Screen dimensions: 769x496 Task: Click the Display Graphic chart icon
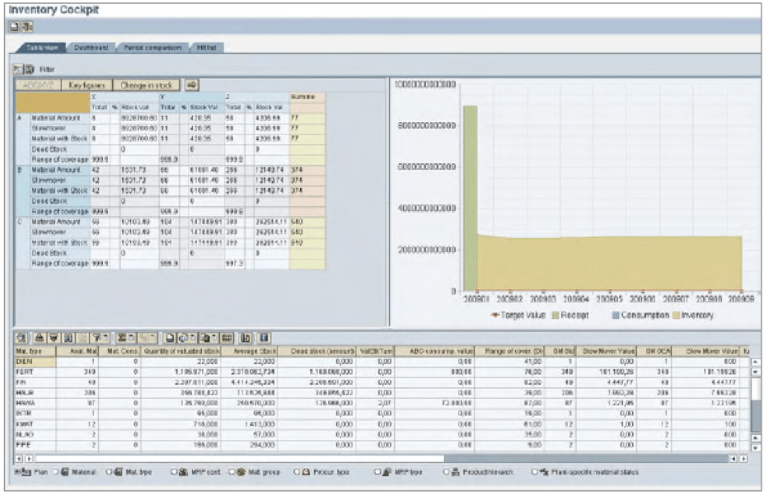pos(246,338)
